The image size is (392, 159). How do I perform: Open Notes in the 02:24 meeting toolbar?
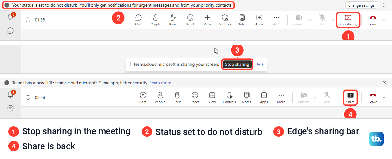(247, 97)
